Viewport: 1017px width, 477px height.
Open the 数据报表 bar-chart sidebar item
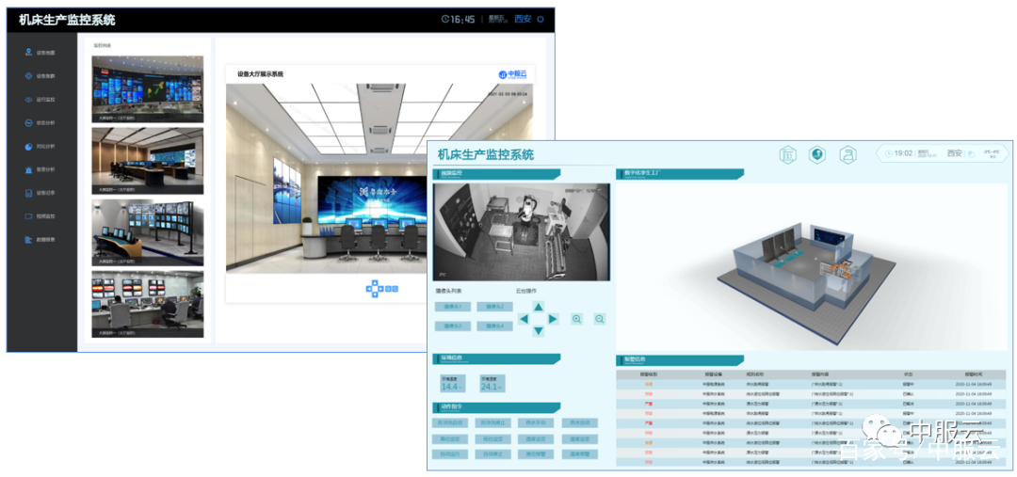pos(39,239)
